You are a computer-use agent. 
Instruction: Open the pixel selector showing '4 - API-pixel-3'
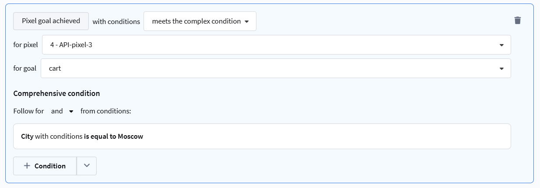point(276,45)
